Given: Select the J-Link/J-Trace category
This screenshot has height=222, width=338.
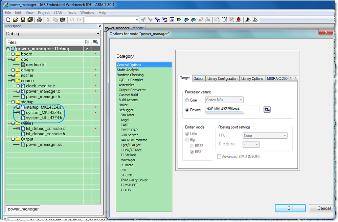Looking at the screenshot, I should click(131, 150).
